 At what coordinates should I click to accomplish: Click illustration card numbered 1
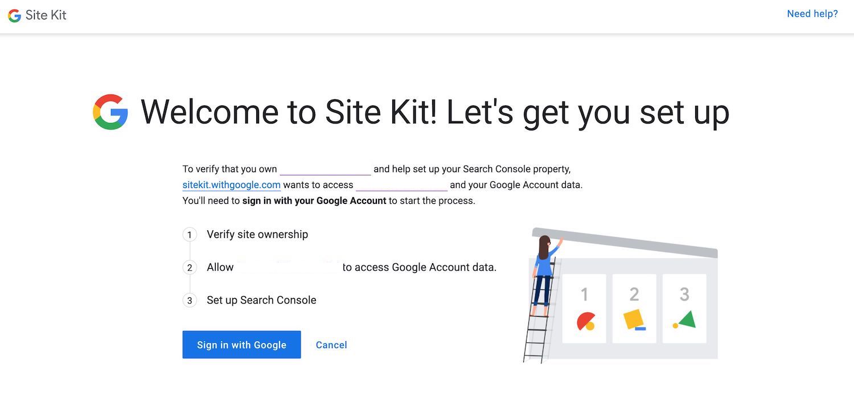click(584, 309)
